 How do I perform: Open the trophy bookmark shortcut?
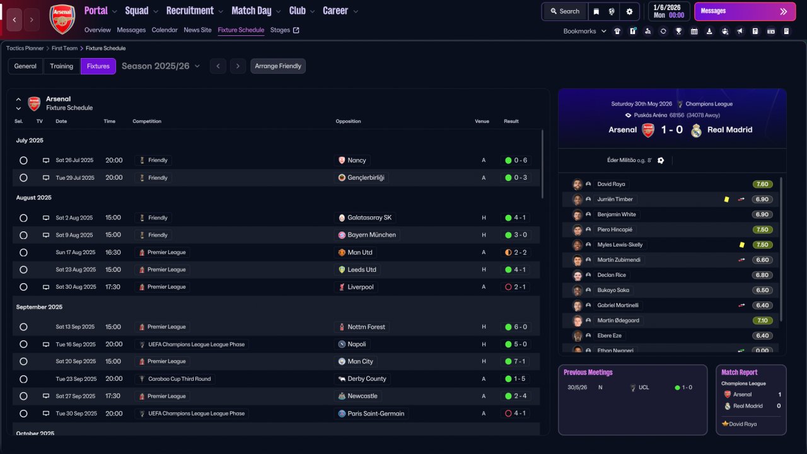[x=678, y=31]
